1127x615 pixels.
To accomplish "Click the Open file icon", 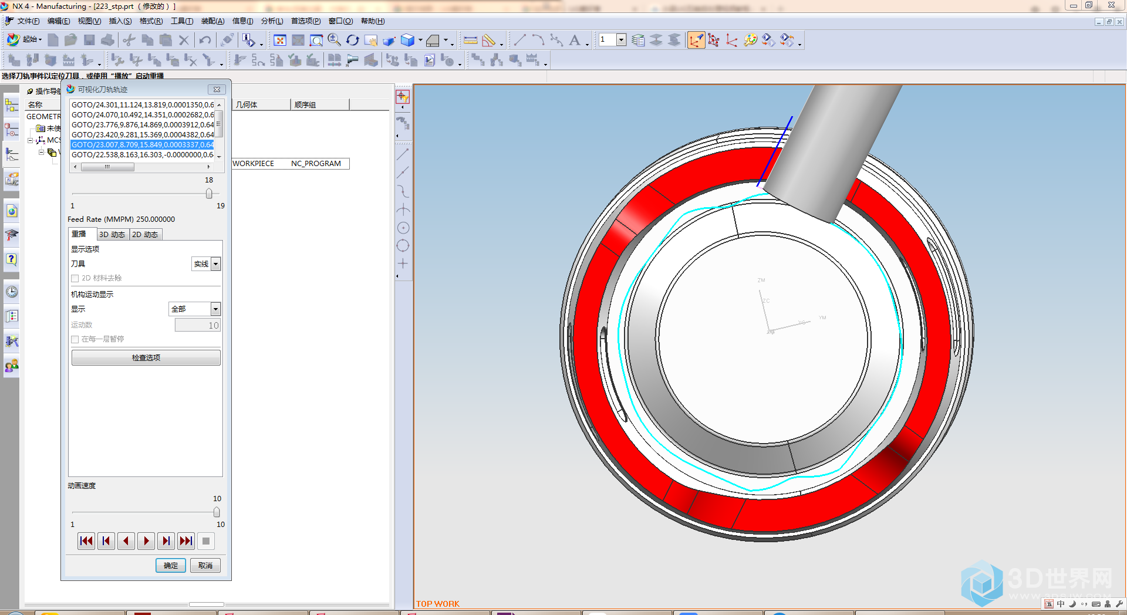I will (x=71, y=40).
